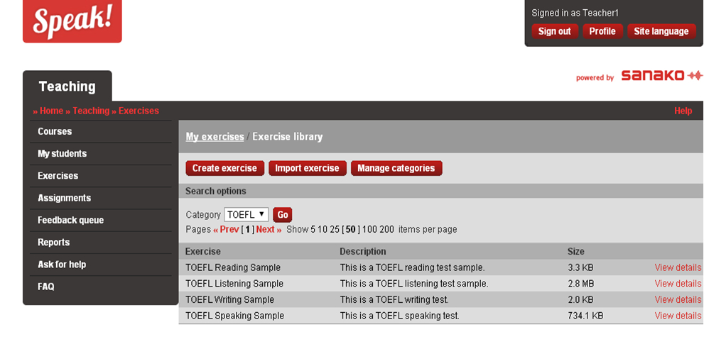Click the Sanako logo
Image resolution: width=726 pixels, height=349 pixels.
(x=662, y=76)
